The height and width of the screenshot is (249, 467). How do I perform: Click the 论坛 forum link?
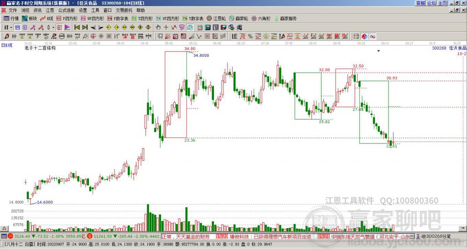coord(431,3)
